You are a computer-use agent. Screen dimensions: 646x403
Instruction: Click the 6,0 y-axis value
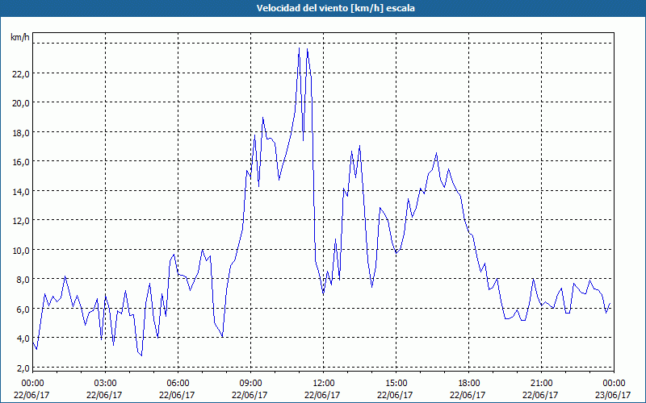(x=23, y=310)
